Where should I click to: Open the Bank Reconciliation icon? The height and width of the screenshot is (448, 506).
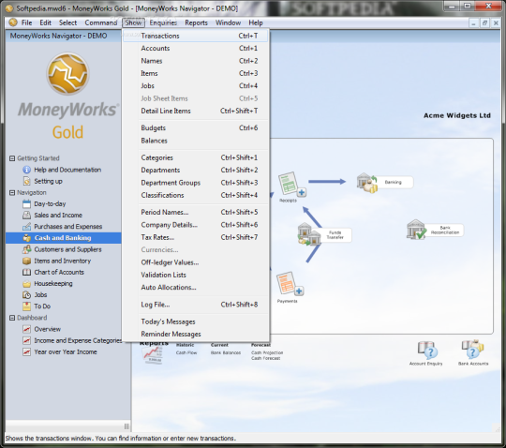[417, 230]
